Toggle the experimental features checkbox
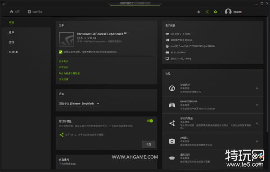Image resolution: width=270 pixels, height=172 pixels. (x=61, y=52)
